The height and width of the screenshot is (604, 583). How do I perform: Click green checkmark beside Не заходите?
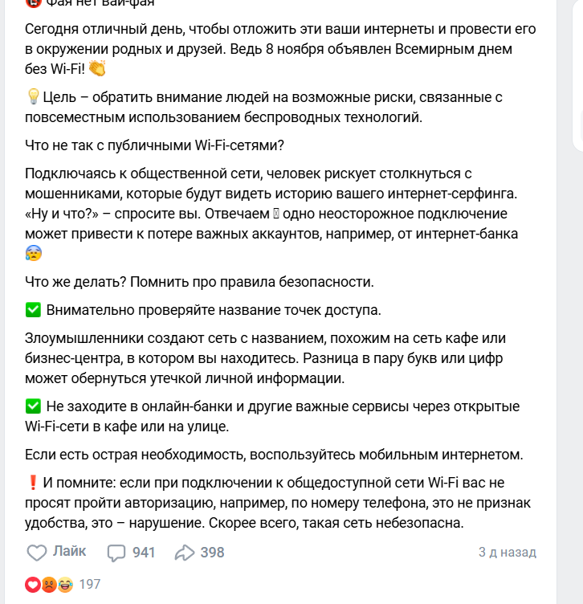tap(34, 406)
